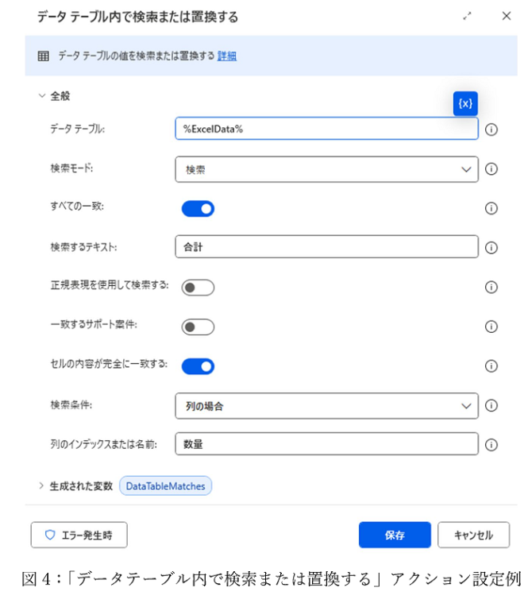The height and width of the screenshot is (603, 532).
Task: Click the 保存 button
Action: click(394, 535)
